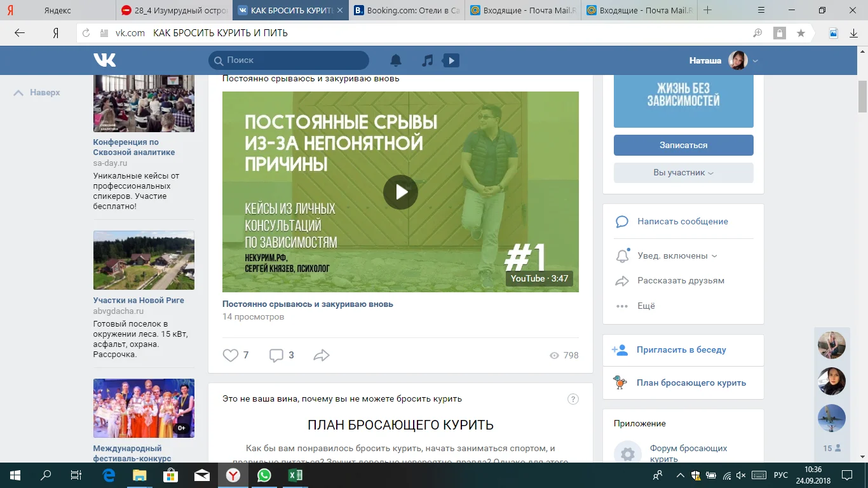
Task: Click the question mark help icon
Action: pos(573,399)
